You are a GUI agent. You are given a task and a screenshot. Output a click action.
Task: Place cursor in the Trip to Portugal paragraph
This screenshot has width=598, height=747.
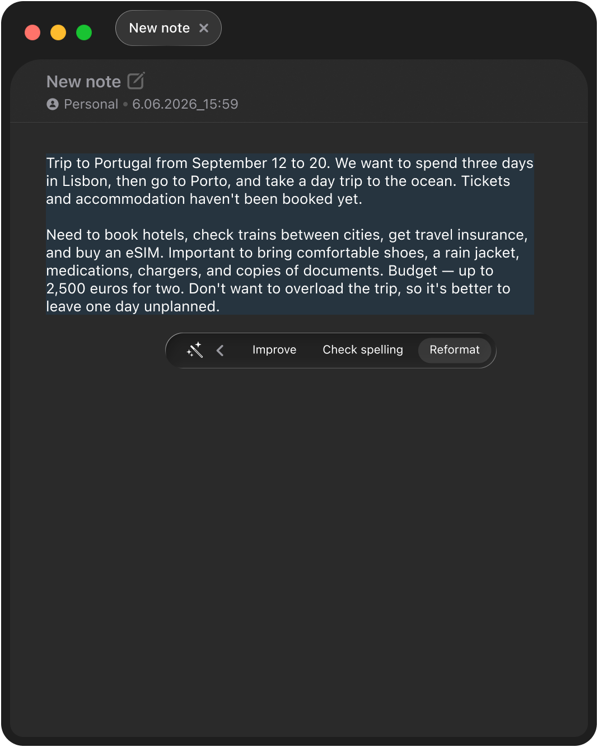pyautogui.click(x=289, y=181)
